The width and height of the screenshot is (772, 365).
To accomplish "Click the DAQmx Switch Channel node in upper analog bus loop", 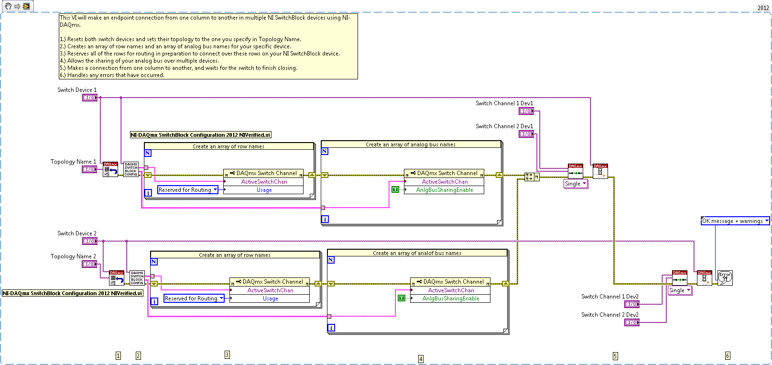I will tap(444, 173).
